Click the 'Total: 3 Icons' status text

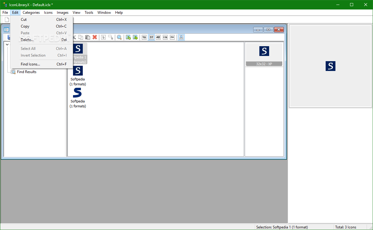click(346, 227)
